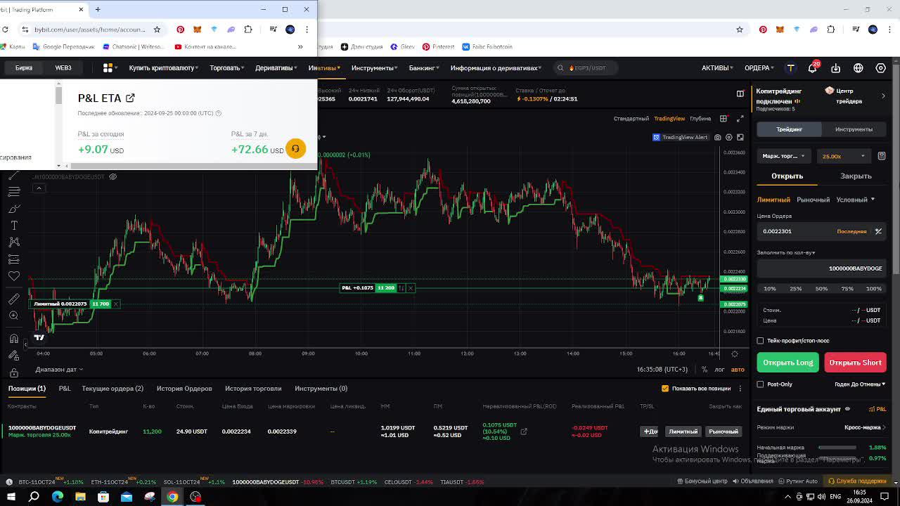
Task: Click the share icon in position row
Action: 523,432
